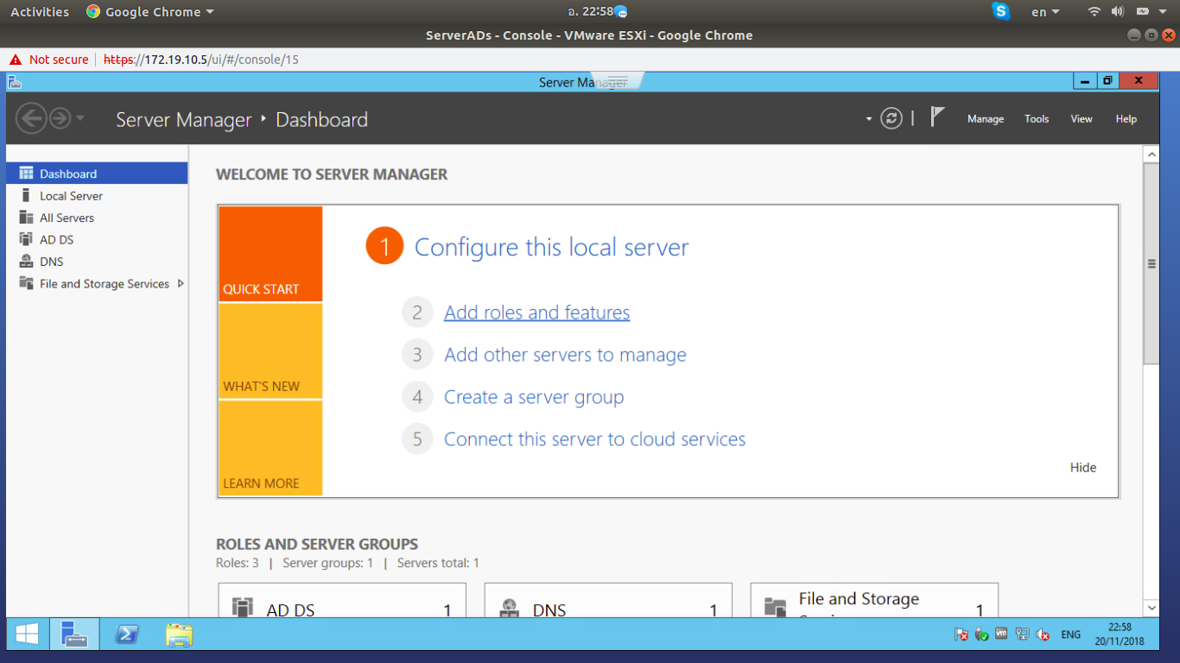This screenshot has width=1180, height=663.
Task: Open the Tools menu
Action: [x=1037, y=119]
